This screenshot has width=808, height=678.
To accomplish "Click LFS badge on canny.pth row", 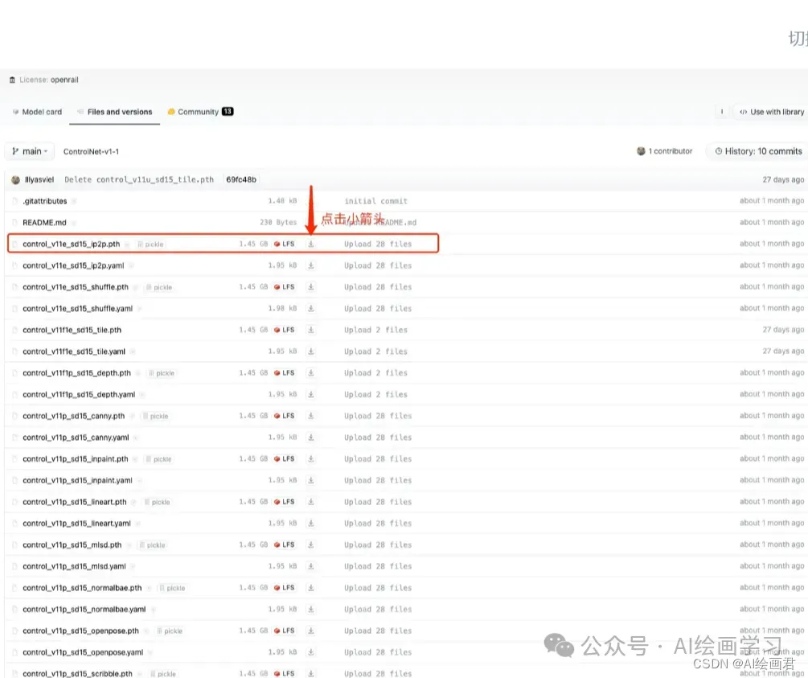I will [285, 416].
